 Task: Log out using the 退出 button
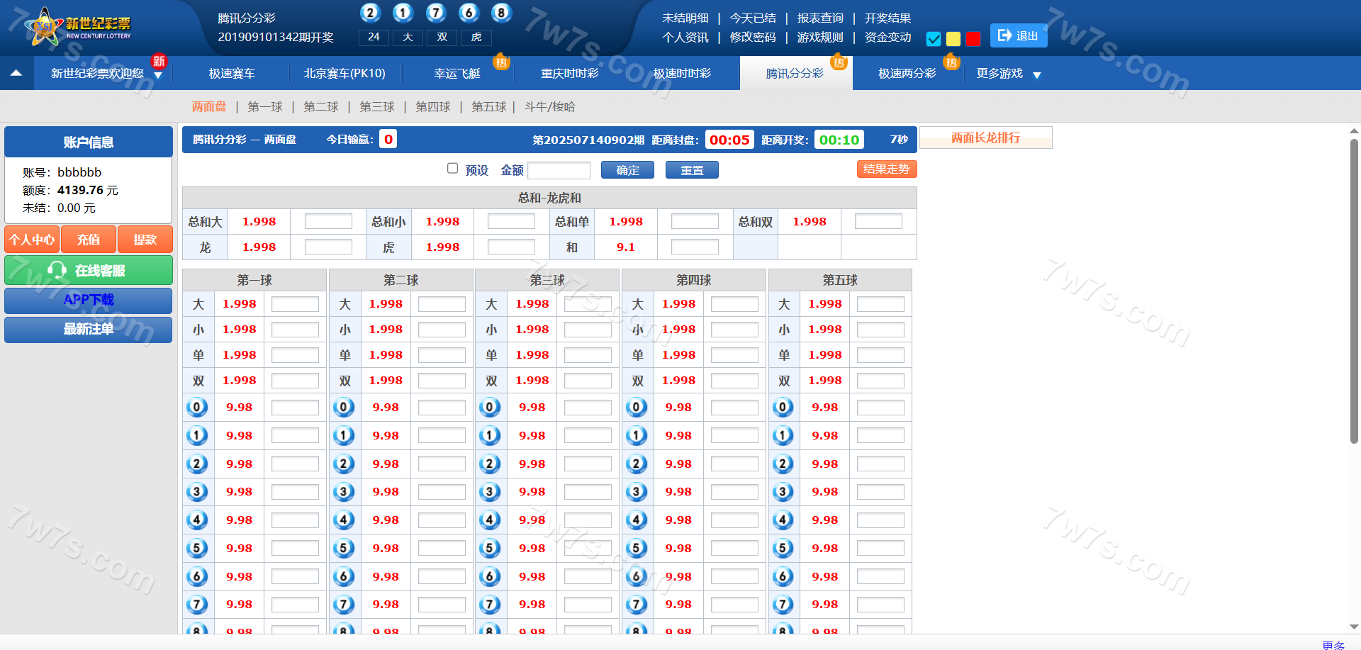[x=1018, y=35]
